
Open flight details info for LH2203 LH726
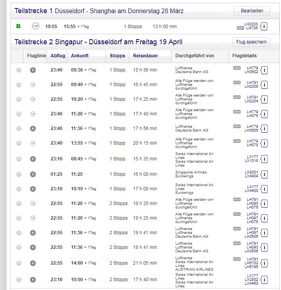pos(264,27)
